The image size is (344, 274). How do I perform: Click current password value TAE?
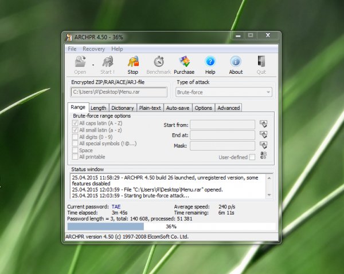click(x=116, y=207)
